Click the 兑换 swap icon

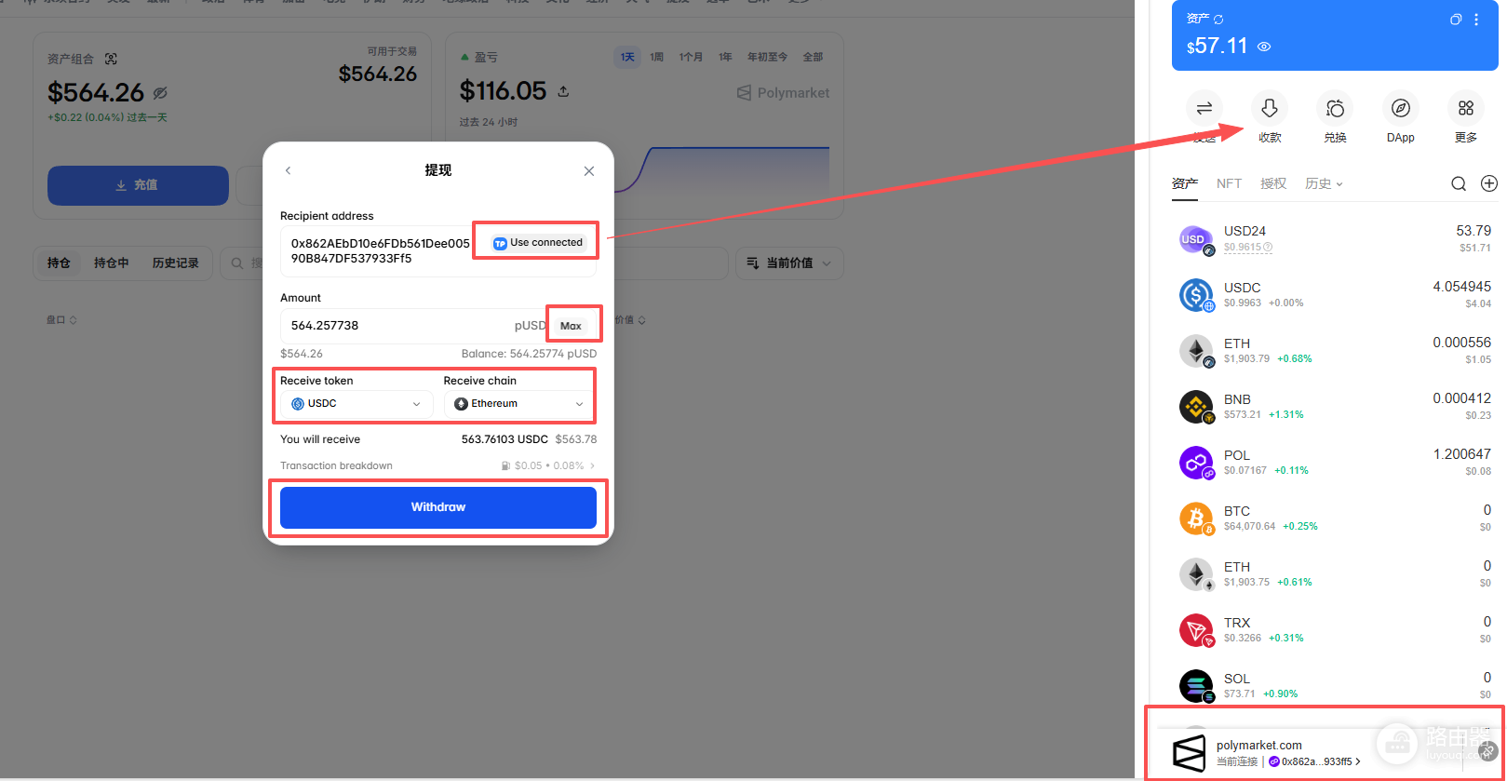[x=1335, y=109]
